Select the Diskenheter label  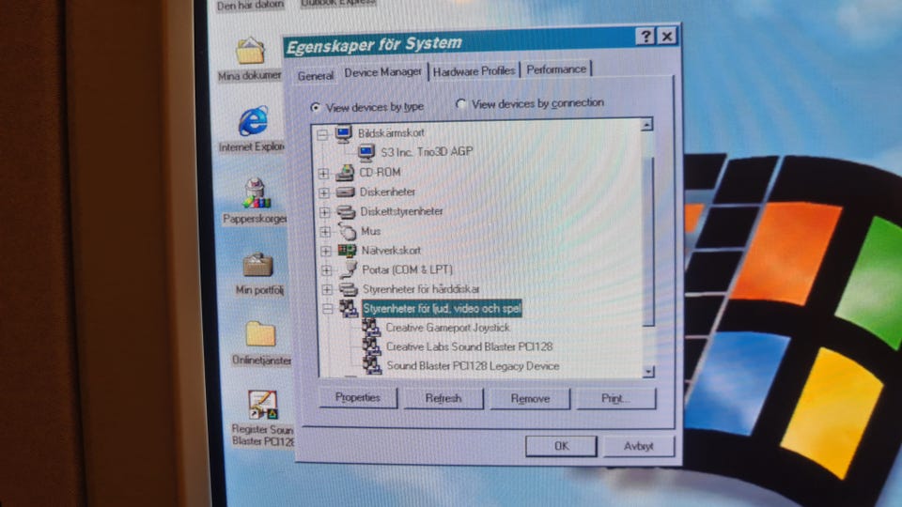coord(387,192)
